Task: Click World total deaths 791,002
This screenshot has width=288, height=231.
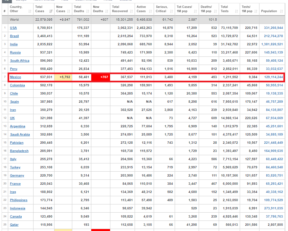Action: click(83, 20)
